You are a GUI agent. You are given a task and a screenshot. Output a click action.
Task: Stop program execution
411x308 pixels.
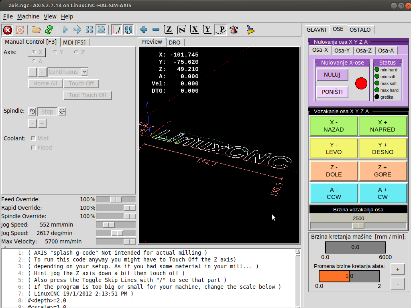pyautogui.click(x=101, y=30)
